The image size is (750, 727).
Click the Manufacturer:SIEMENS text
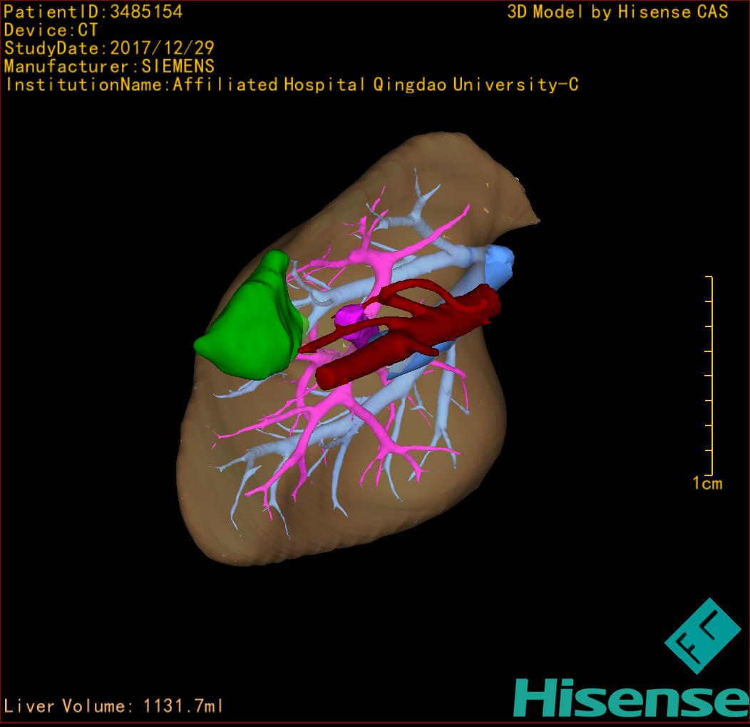109,66
